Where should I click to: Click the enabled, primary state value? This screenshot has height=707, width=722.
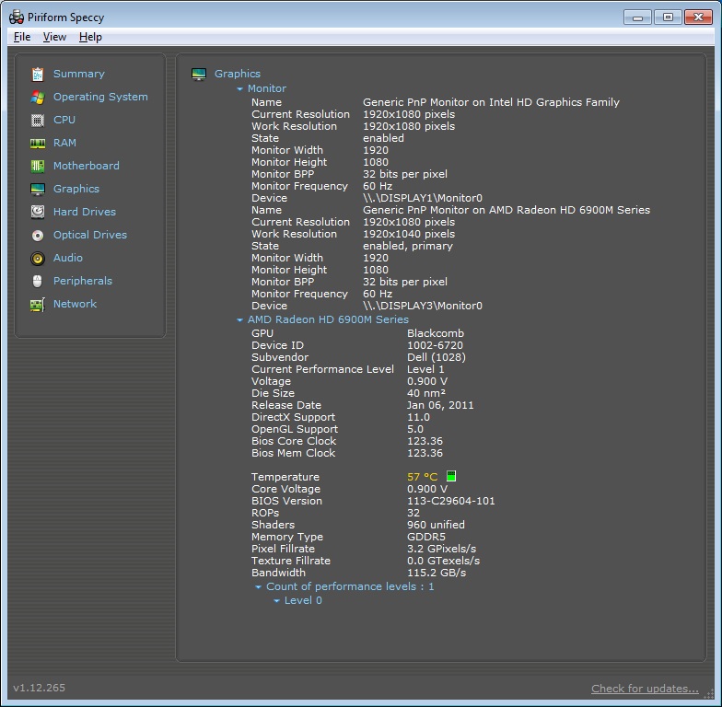(x=408, y=246)
